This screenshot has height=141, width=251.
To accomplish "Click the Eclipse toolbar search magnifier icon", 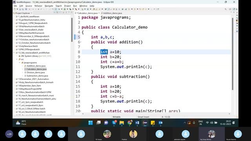I will (226, 9).
